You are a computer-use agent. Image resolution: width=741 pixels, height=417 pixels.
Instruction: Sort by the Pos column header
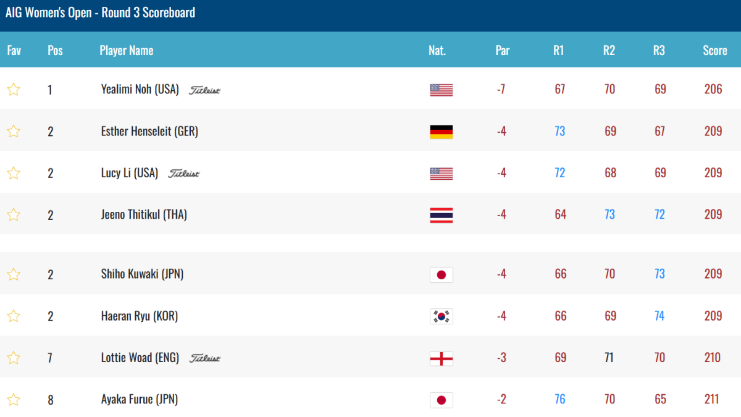[x=55, y=51]
